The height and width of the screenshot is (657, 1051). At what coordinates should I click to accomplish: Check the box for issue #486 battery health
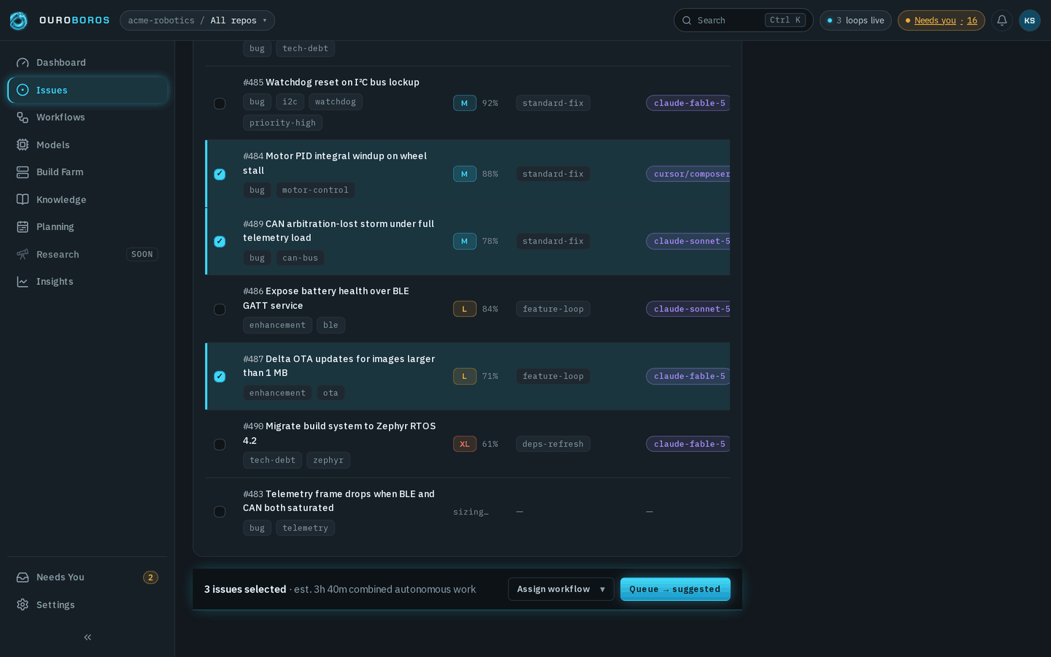coord(220,310)
